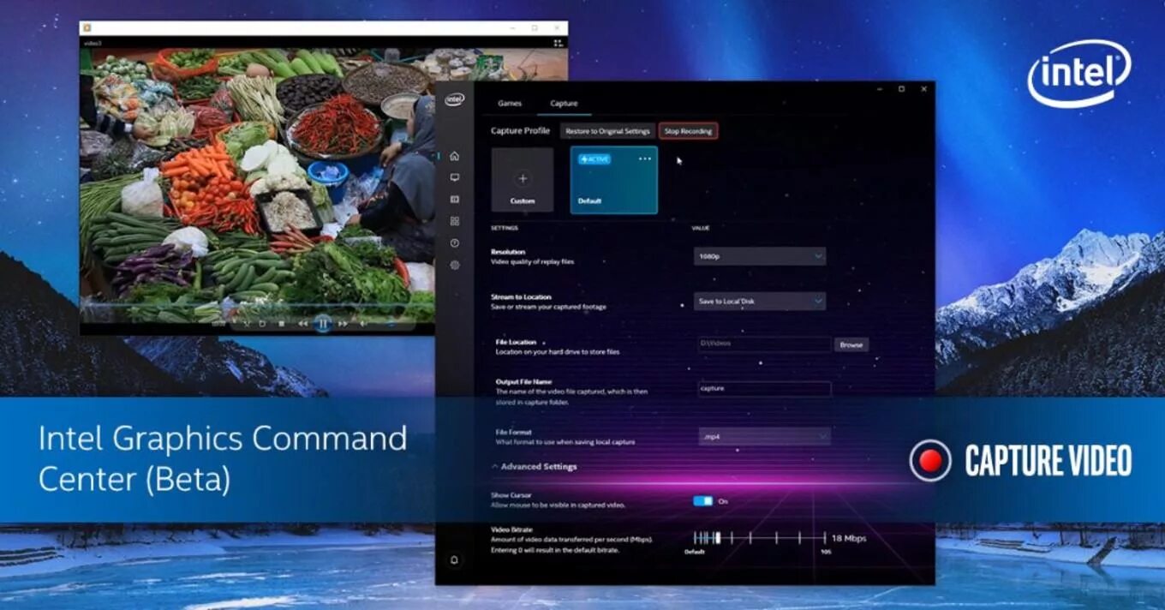This screenshot has height=610, width=1165.
Task: Close the video player window
Action: point(556,27)
